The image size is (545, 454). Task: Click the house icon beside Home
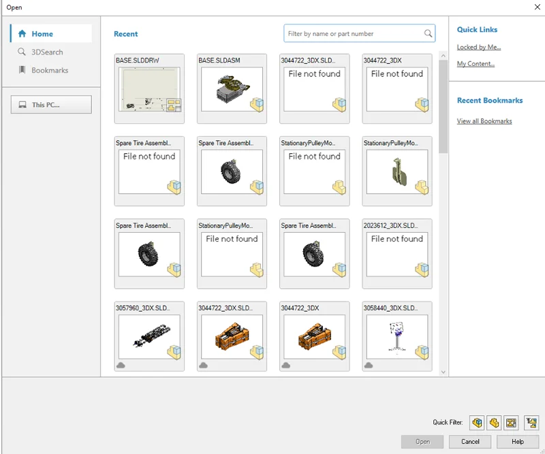pyautogui.click(x=22, y=33)
